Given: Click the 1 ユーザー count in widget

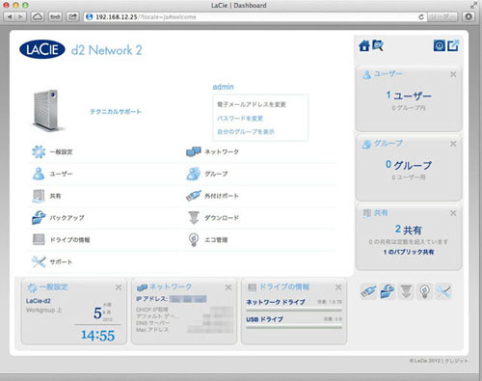Looking at the screenshot, I should tap(409, 95).
